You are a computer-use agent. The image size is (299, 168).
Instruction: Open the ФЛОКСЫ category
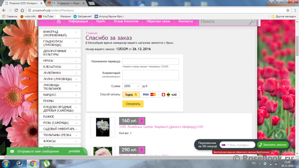click(60, 141)
